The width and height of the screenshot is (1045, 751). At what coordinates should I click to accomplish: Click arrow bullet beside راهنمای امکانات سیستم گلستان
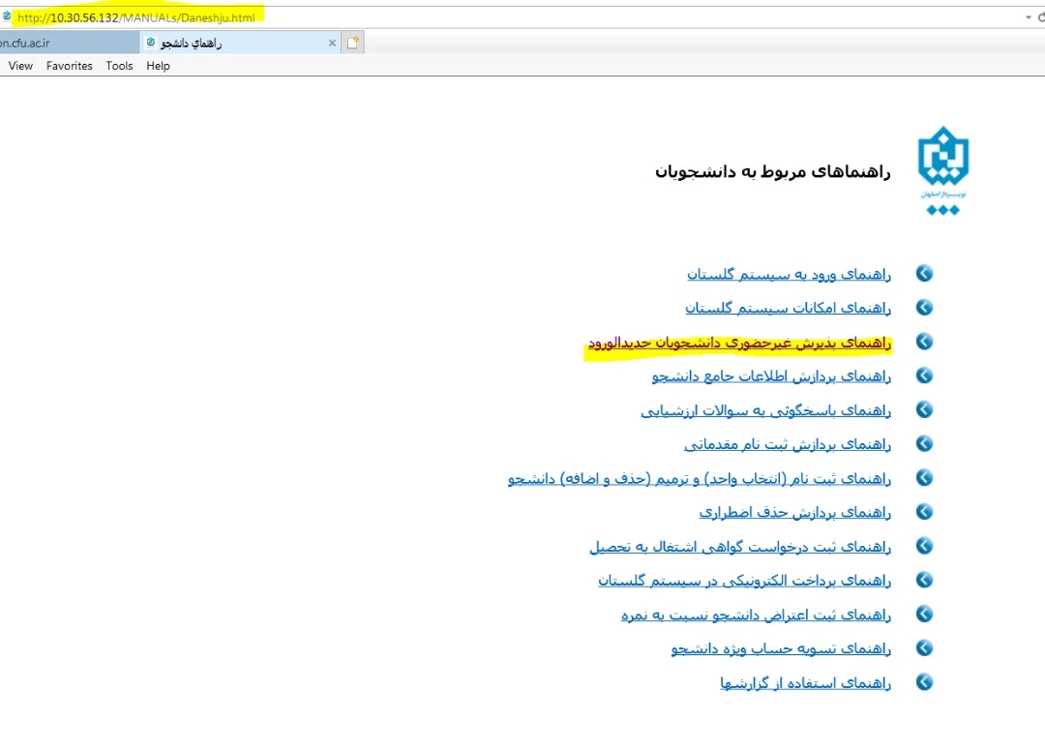coord(924,308)
